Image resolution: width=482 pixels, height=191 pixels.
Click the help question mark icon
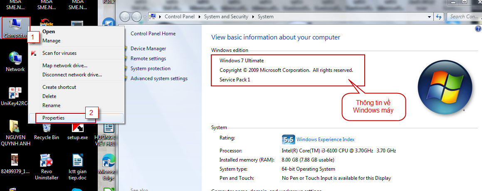point(478,29)
